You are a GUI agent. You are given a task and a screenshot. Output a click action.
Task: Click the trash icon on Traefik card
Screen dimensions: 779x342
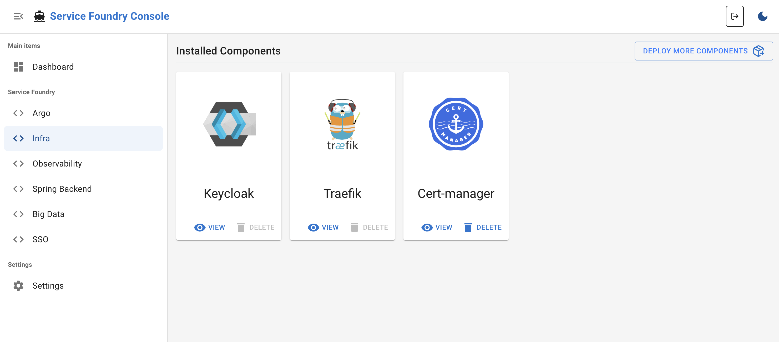click(x=355, y=227)
